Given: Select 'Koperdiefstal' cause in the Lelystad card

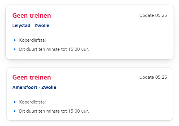Looking at the screenshot, I should pos(32,40).
